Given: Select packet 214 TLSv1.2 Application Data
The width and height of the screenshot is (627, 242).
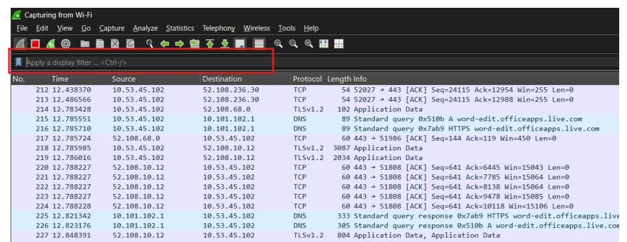Looking at the screenshot, I should [315, 109].
